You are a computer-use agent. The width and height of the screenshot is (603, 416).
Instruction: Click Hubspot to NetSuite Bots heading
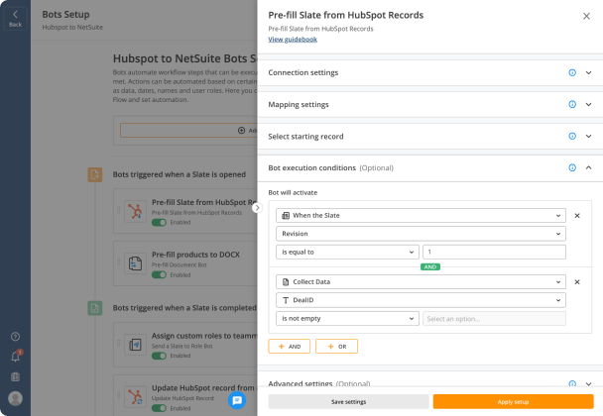pos(185,58)
